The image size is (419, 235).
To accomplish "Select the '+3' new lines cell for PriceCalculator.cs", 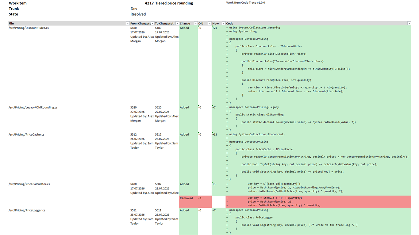I will [218, 188].
